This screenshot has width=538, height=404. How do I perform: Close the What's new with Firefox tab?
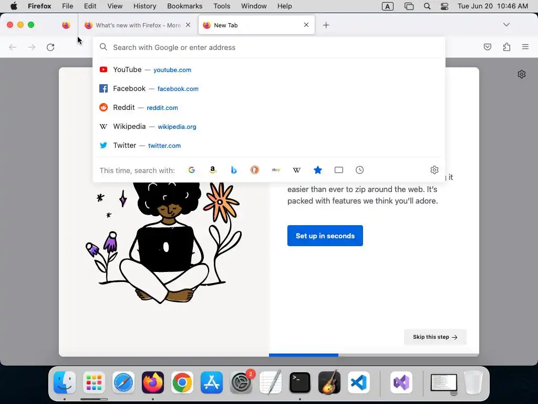(188, 25)
